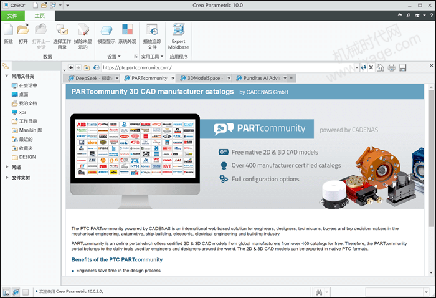Click 播放追踪文件 icon
Image resolution: width=436 pixels, height=298 pixels.
coord(152,30)
